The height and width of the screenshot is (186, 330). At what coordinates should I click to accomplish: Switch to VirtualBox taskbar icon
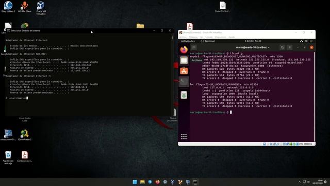(x=172, y=182)
